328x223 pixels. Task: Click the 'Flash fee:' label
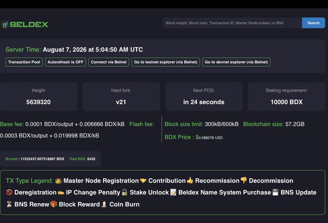point(142,124)
